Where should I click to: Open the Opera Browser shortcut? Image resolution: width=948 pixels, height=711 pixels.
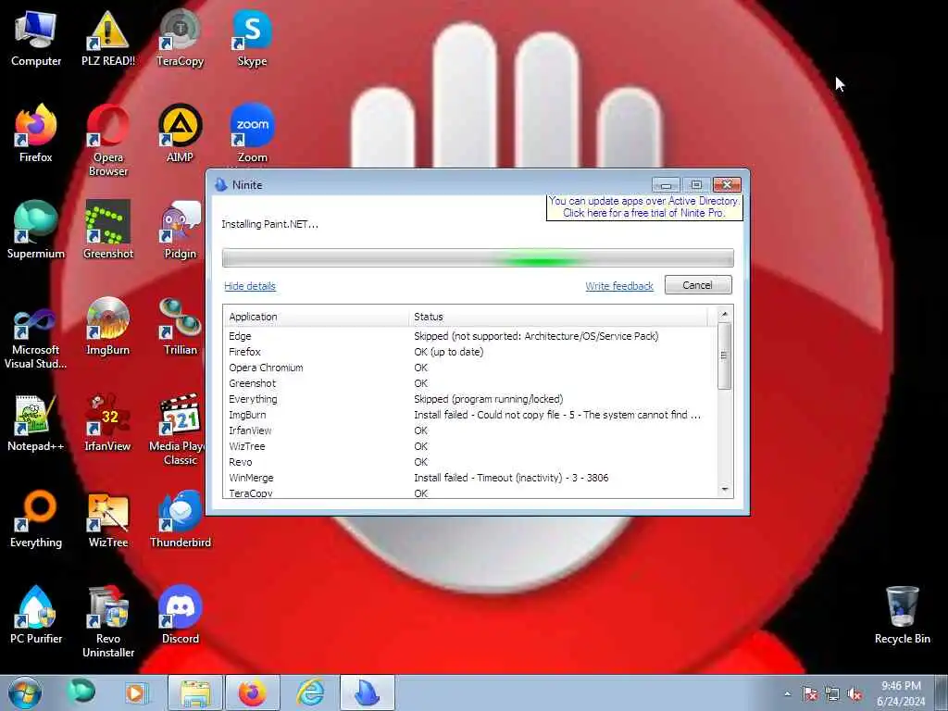pyautogui.click(x=107, y=141)
